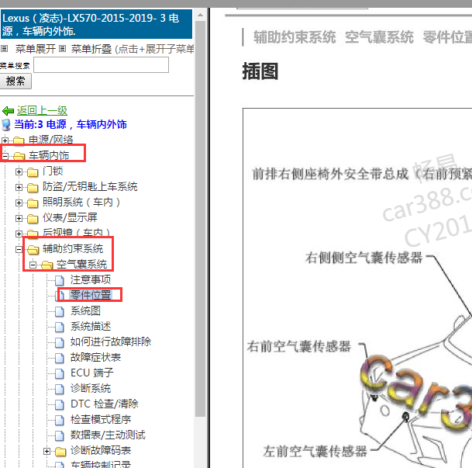This screenshot has height=468, width=472.
Task: Follow the 返回上一级 link
Action: click(x=42, y=111)
